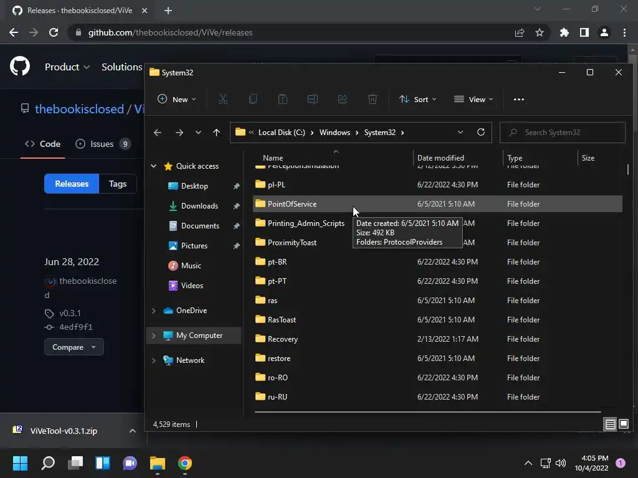Open Chrome three-dot menu
Image resolution: width=638 pixels, height=478 pixels.
(x=624, y=32)
